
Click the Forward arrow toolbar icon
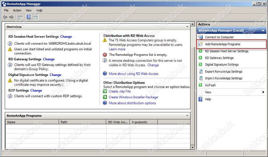click(11, 17)
